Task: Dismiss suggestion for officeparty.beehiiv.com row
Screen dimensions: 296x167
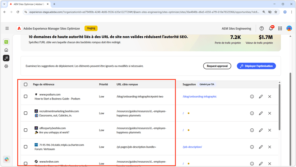Action: [x=270, y=130]
